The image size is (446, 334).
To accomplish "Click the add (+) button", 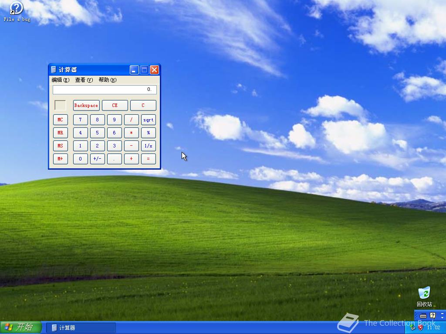I will click(132, 159).
